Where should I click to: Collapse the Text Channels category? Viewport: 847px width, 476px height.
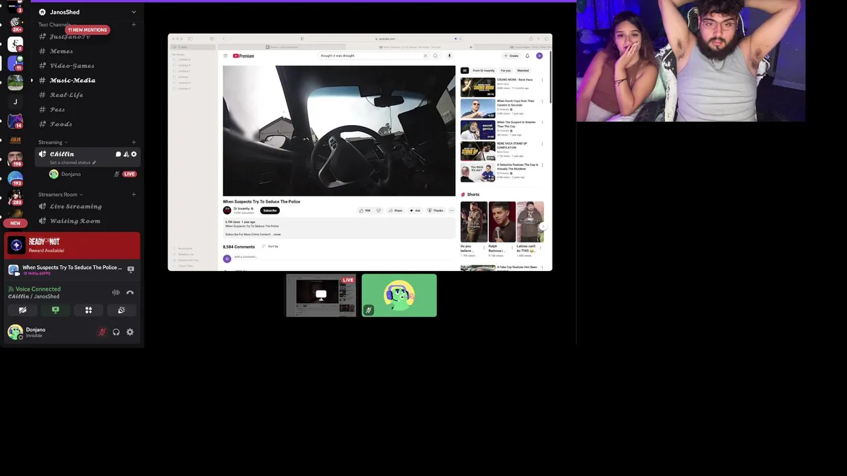[x=56, y=24]
